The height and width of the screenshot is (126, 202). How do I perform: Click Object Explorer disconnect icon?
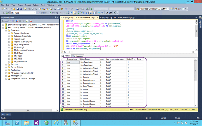pos(17,21)
